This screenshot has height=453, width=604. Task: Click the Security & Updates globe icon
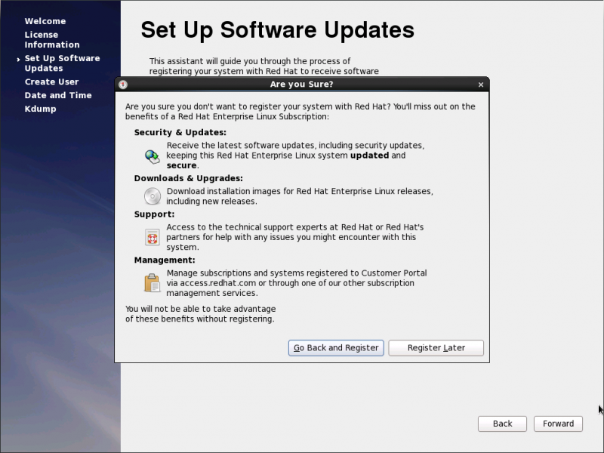point(153,156)
